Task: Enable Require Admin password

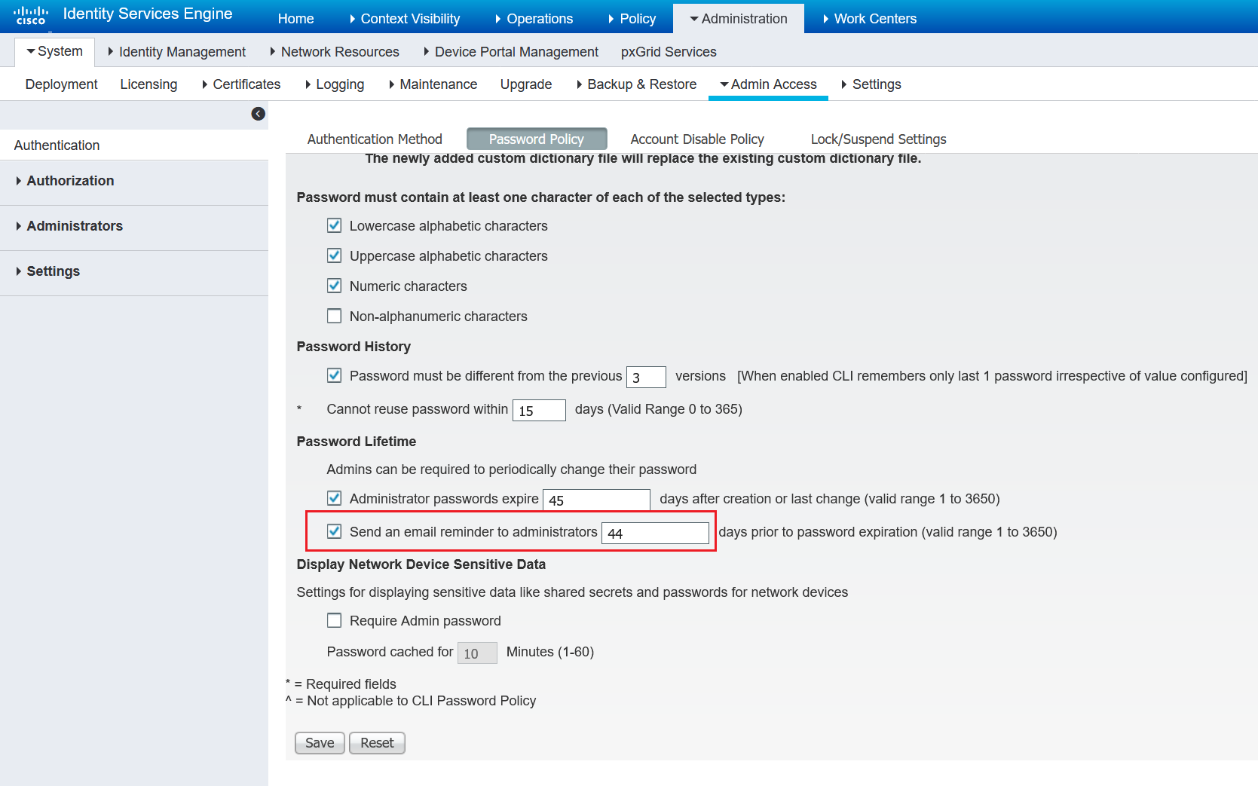Action: [x=334, y=620]
